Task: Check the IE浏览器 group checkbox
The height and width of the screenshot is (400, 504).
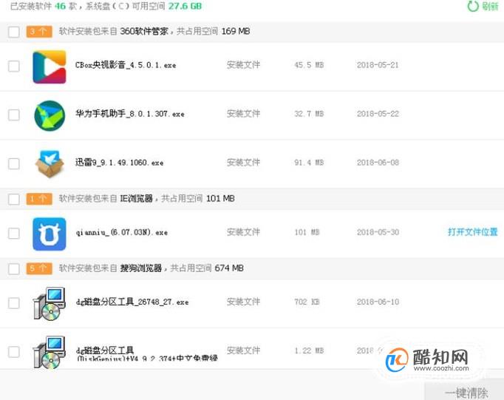Action: point(14,199)
